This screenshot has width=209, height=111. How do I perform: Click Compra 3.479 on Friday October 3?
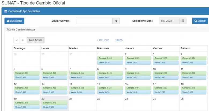tap(166, 58)
